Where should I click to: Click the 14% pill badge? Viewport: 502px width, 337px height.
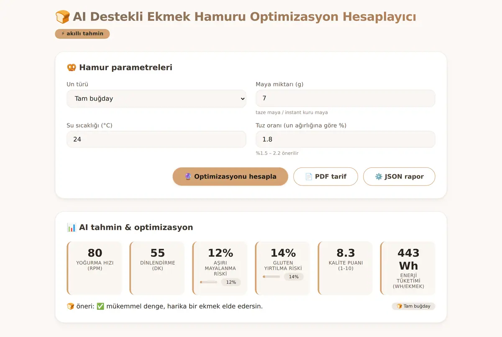click(294, 277)
